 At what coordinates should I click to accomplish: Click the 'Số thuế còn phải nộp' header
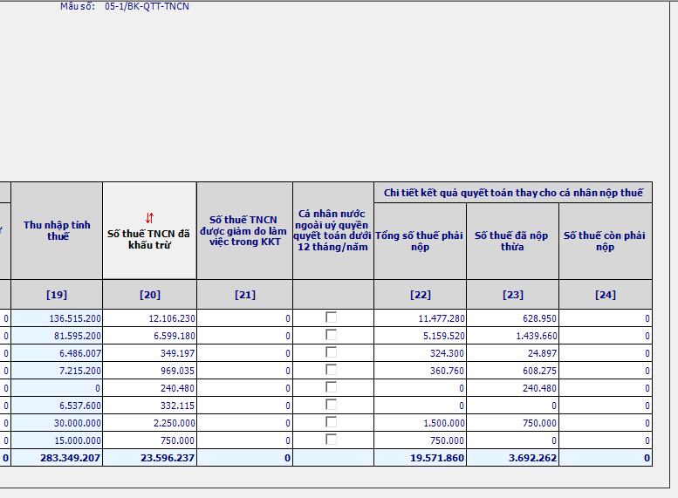606,241
